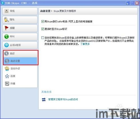
Task: Click the Skype logo in title bar
Action: point(3,3)
